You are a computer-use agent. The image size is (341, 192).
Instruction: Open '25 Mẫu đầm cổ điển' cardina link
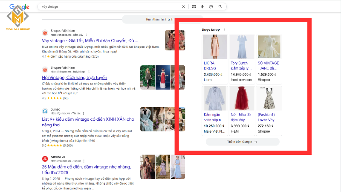87,169
